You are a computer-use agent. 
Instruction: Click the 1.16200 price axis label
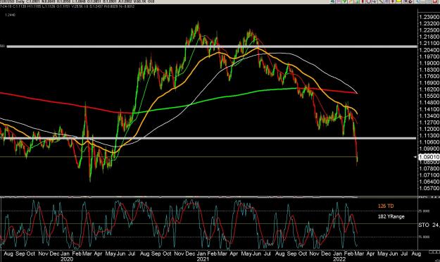pos(429,89)
